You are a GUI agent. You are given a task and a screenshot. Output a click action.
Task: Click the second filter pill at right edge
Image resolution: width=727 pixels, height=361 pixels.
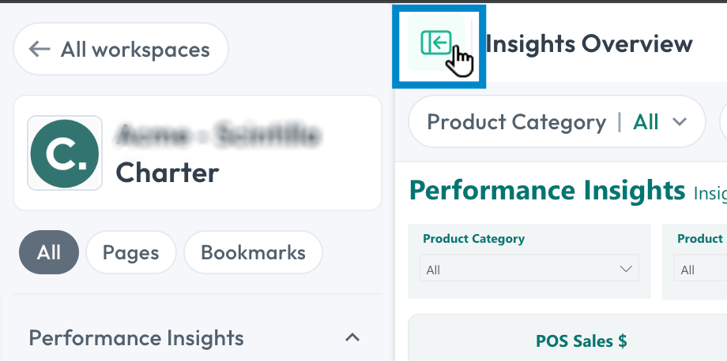723,122
